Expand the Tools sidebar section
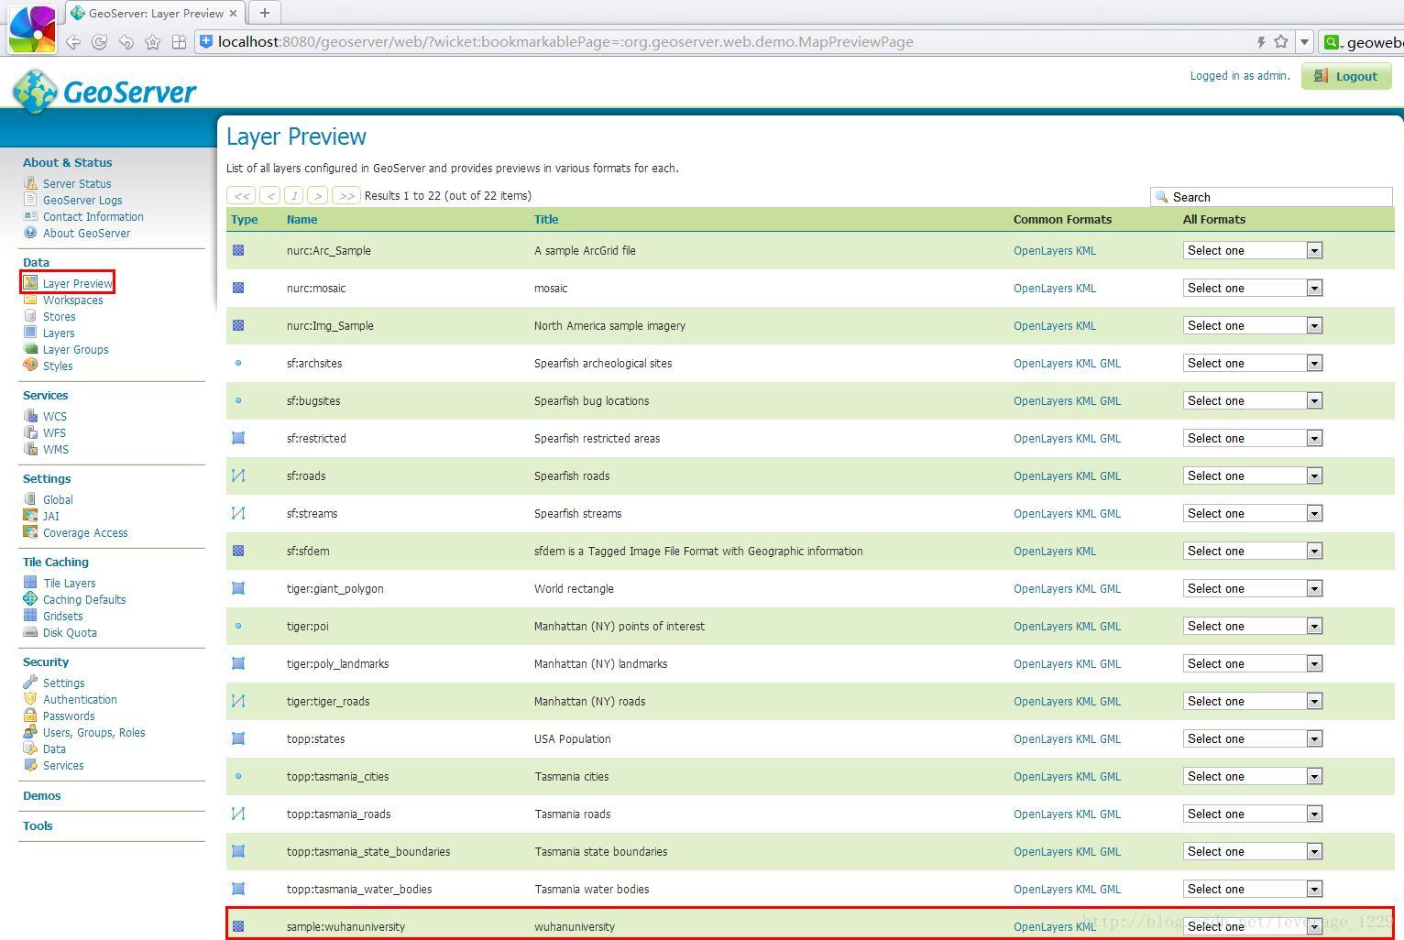The width and height of the screenshot is (1404, 940). coord(38,825)
